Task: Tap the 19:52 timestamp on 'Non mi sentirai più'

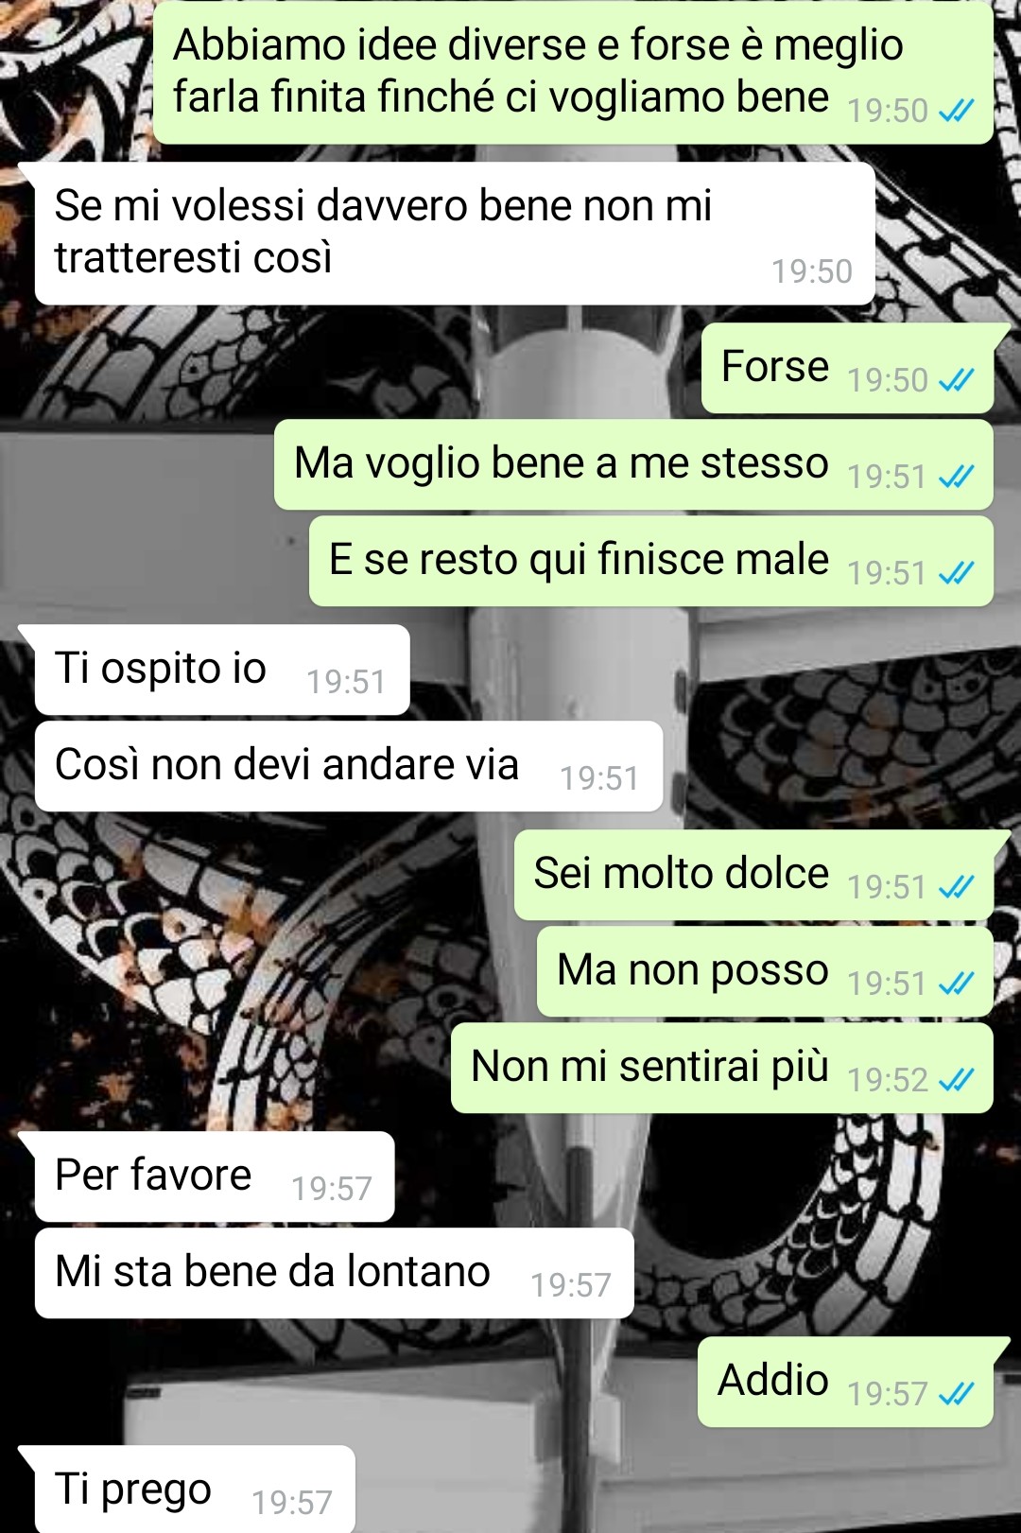Action: point(888,1080)
